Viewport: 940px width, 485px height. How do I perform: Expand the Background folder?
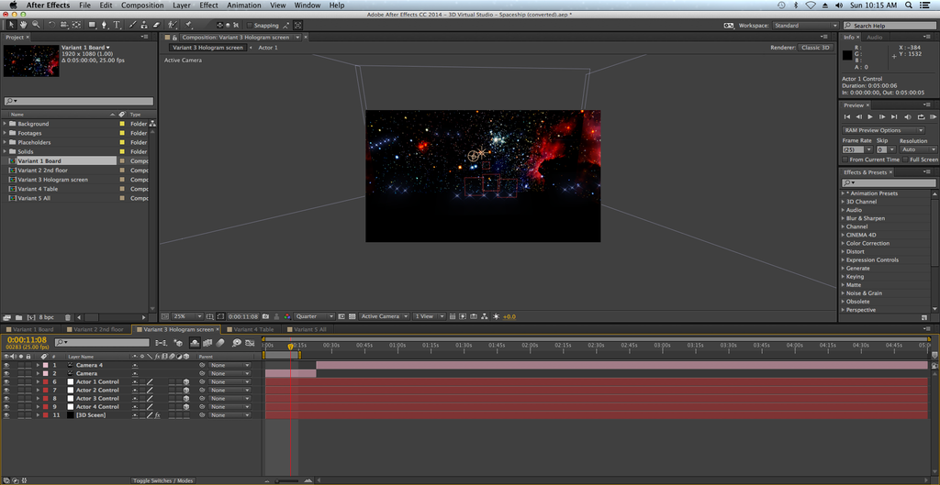(x=5, y=124)
